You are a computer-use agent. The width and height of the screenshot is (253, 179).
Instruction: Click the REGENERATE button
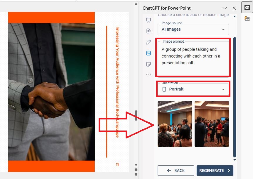215,171
